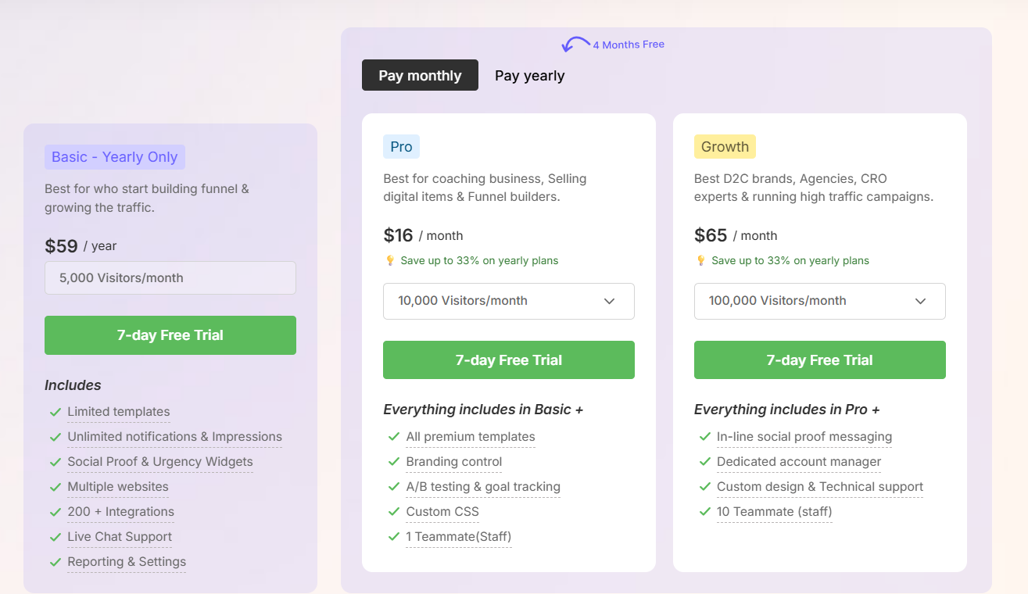Viewport: 1028px width, 594px height.
Task: Open the Pro visitors per month dropdown
Action: (x=508, y=301)
